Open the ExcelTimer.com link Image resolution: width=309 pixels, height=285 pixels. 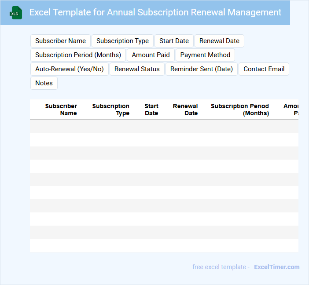[x=276, y=267]
